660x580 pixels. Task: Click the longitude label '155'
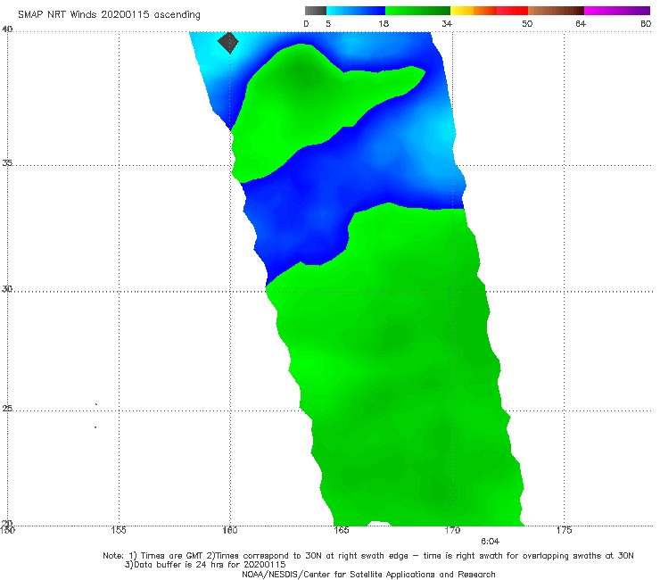tap(119, 530)
